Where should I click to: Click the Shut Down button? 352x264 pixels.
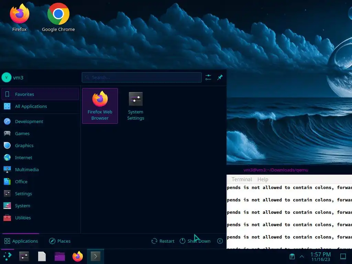click(195, 241)
